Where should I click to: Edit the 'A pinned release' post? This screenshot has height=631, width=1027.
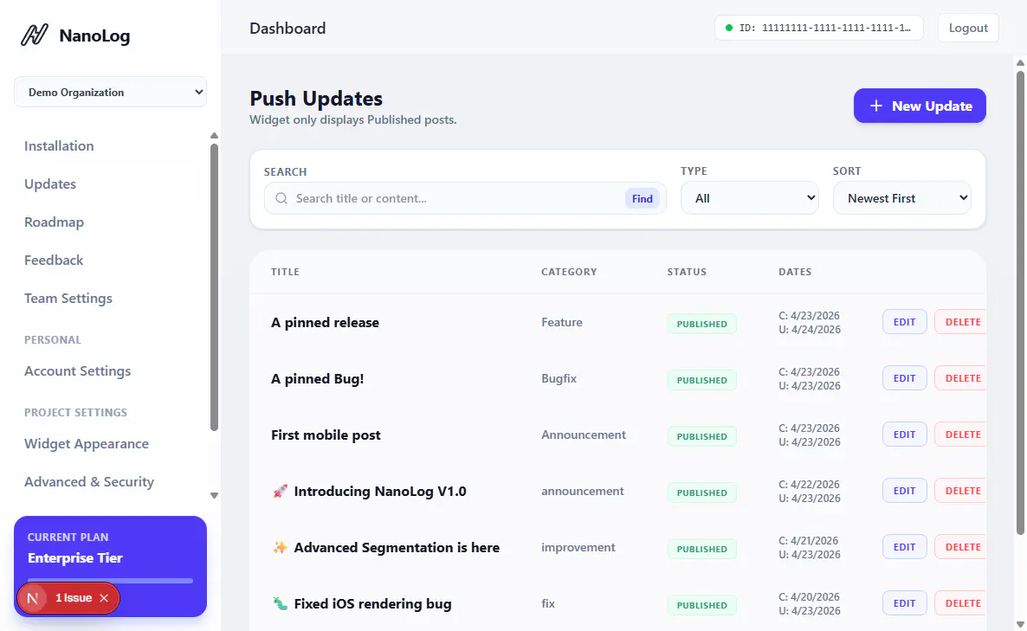[x=904, y=322]
